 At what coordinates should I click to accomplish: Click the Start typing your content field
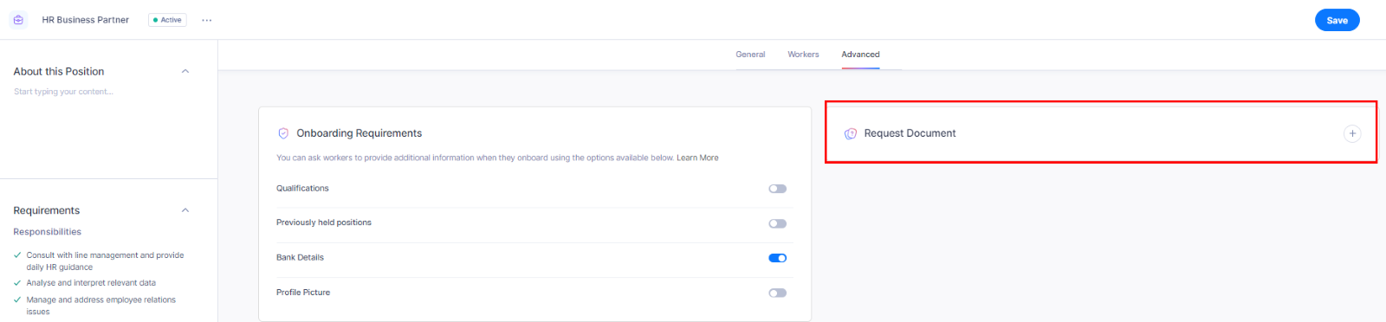coord(63,92)
